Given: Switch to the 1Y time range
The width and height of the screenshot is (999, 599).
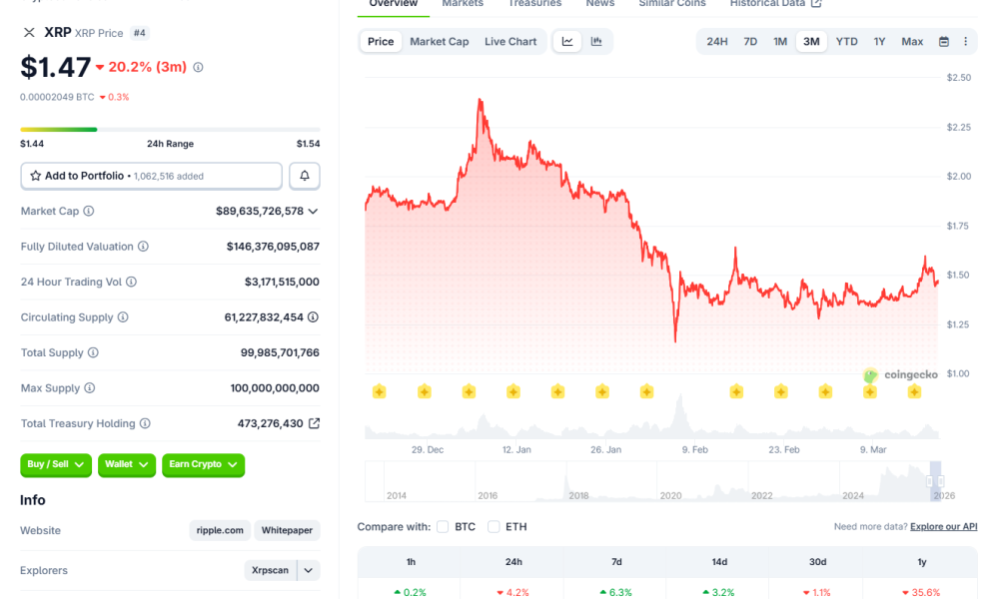Looking at the screenshot, I should pos(879,42).
